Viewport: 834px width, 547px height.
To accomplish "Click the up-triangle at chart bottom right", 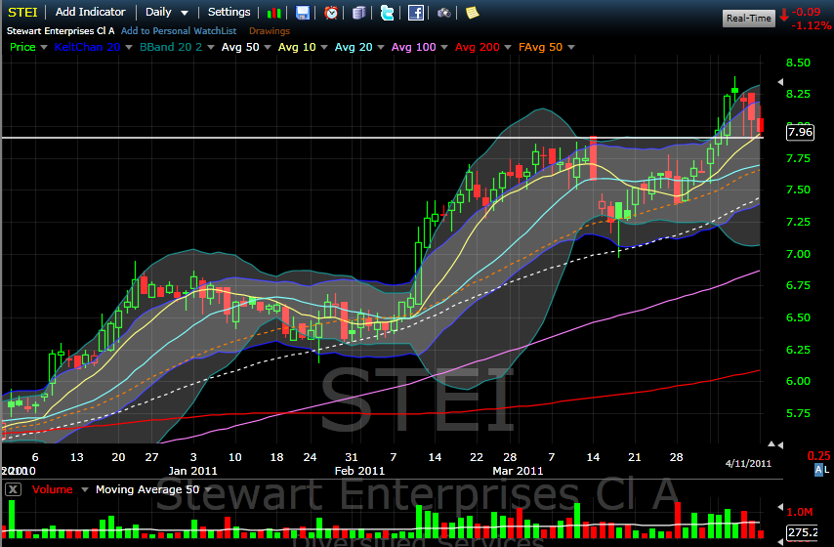I will (771, 444).
